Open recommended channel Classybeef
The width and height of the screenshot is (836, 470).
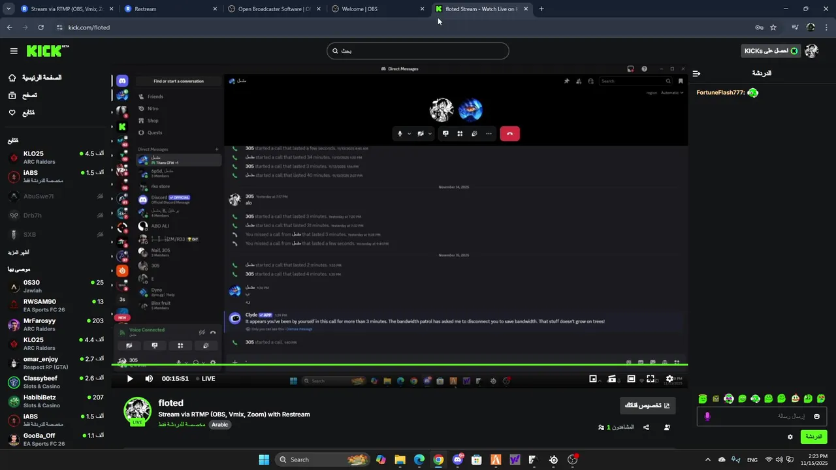coord(56,382)
